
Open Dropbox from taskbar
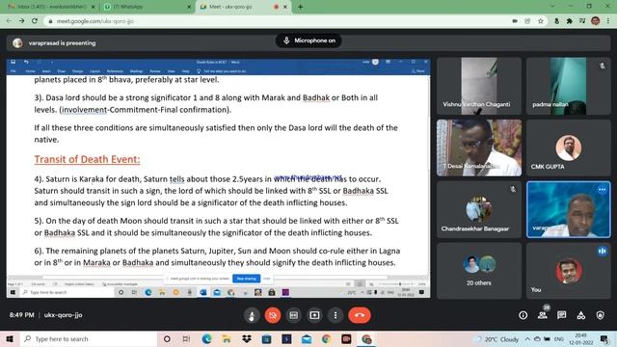pyautogui.click(x=247, y=338)
